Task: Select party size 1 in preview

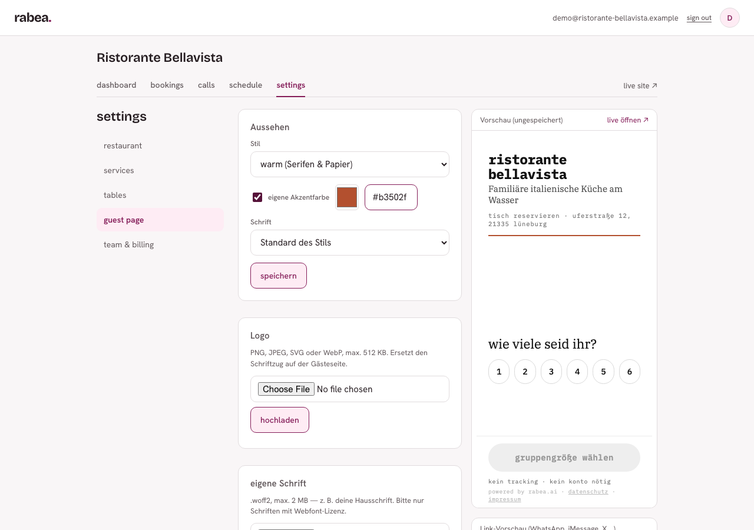Action: pos(499,372)
